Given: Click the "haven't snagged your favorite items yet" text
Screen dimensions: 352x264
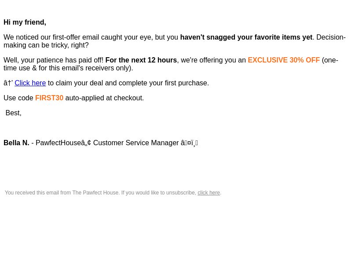Looking at the screenshot, I should coord(246,37).
